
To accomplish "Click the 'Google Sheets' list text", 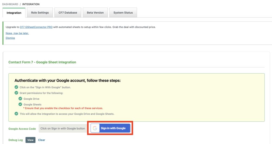I will [x=32, y=105].
